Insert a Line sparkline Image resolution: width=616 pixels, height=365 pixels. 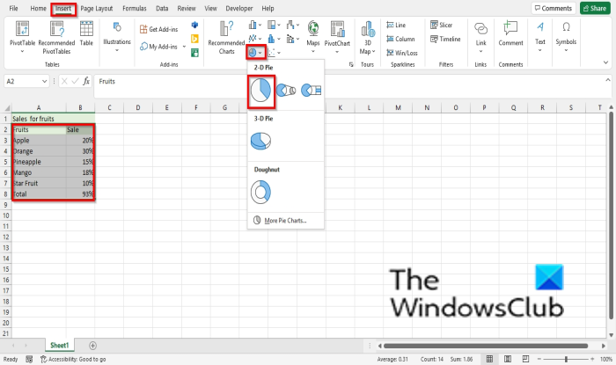396,26
